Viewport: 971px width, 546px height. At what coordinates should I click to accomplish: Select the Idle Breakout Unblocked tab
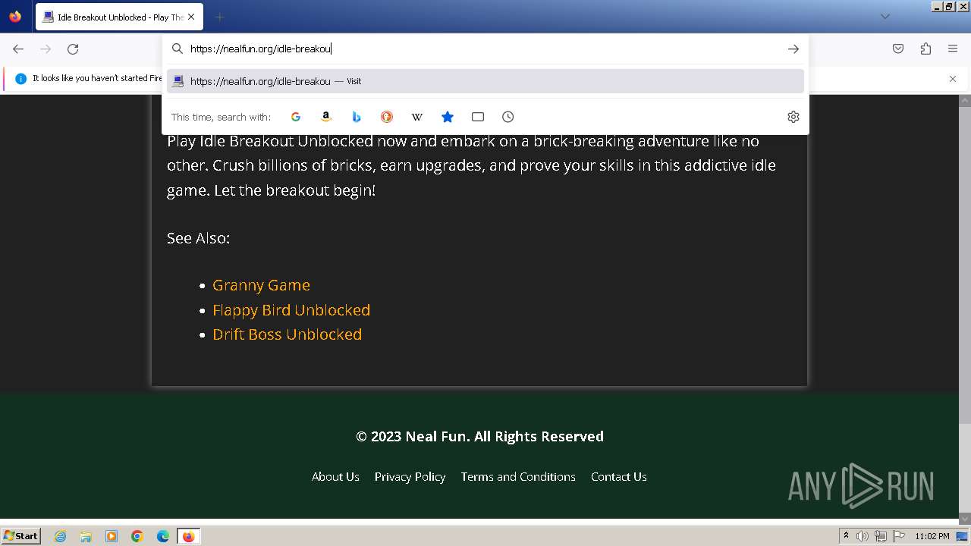pos(118,17)
